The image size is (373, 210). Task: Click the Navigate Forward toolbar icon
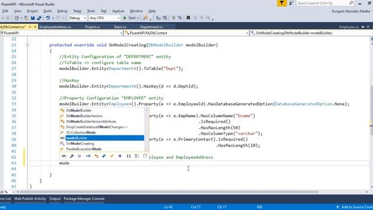(x=8, y=18)
